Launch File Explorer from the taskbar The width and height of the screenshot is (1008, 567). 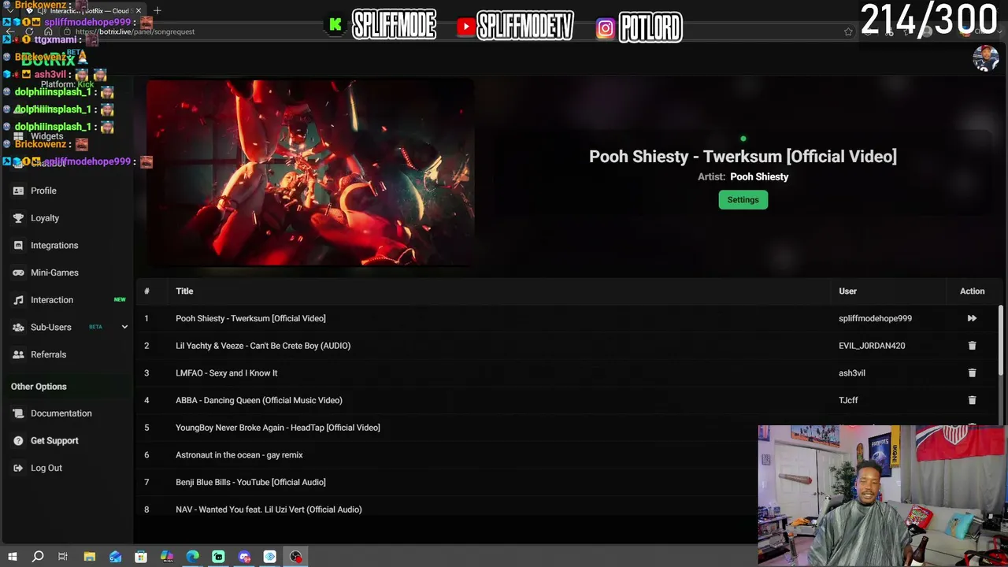(x=89, y=557)
